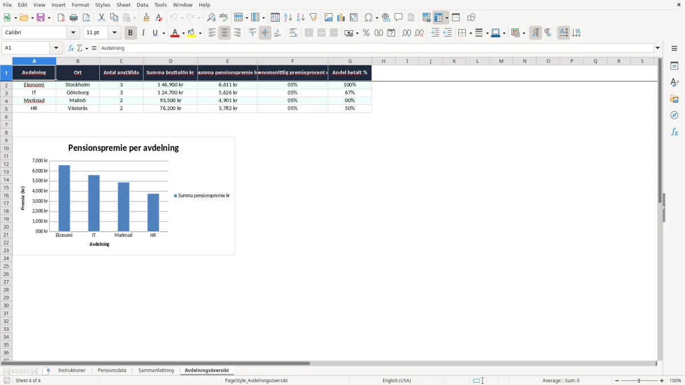Open the Name Box dropdown arrow
The height and width of the screenshot is (385, 685).
pos(56,48)
